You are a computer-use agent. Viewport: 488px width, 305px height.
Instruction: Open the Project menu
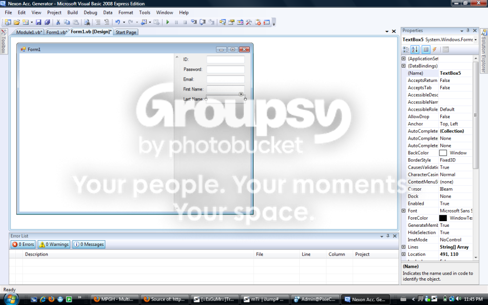pos(54,12)
